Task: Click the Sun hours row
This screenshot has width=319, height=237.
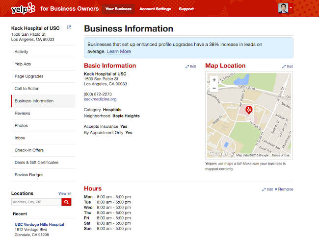Action: tap(107, 229)
